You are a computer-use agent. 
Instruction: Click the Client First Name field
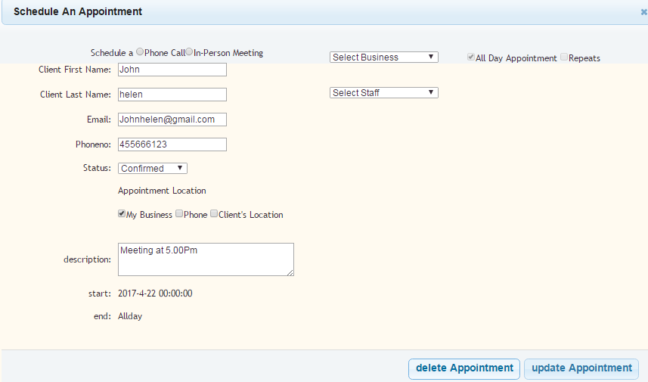coord(172,70)
